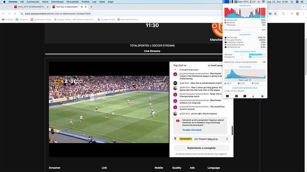The height and width of the screenshot is (172, 307).
Task: Click the CPU Hőmérséklet row
Action: coord(245,30)
